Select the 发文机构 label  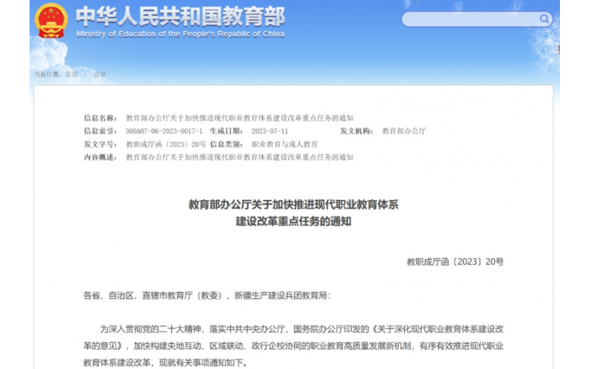coord(357,131)
